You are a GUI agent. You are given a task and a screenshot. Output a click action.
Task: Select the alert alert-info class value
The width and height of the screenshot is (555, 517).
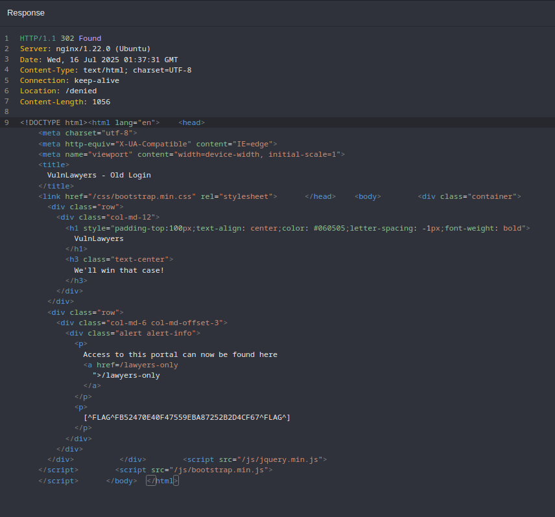coord(158,333)
